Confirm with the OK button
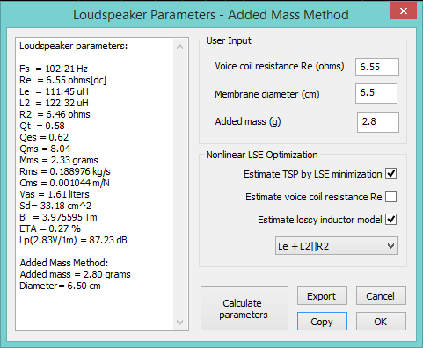This screenshot has width=423, height=348. point(381,322)
